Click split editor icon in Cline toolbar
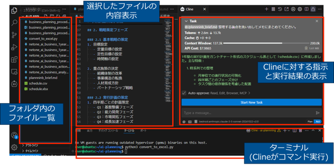This screenshot has height=167, width=334. (x=306, y=9)
